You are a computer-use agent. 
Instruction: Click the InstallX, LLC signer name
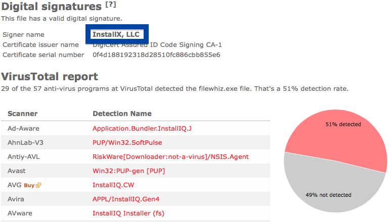pos(116,34)
